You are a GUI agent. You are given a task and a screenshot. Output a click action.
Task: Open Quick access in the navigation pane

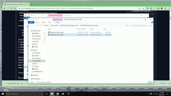(37, 31)
